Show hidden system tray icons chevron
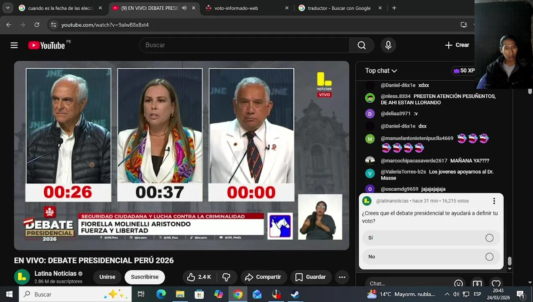Image resolution: width=533 pixels, height=302 pixels. coord(447,294)
